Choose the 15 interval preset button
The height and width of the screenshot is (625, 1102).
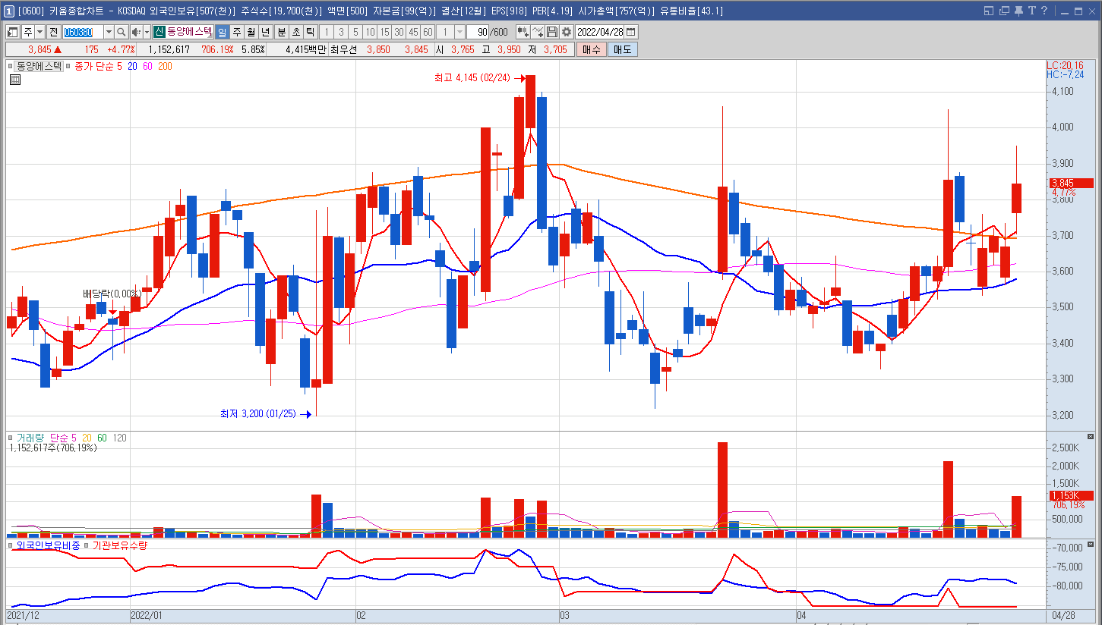[x=384, y=32]
